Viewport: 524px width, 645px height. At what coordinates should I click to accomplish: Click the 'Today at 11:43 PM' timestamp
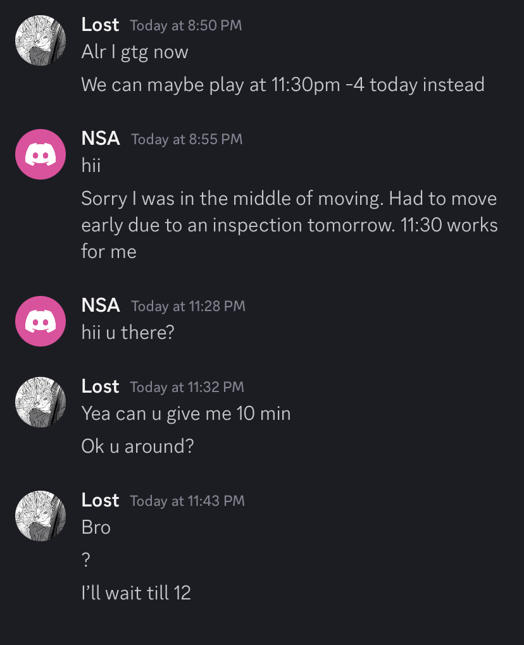(x=187, y=501)
